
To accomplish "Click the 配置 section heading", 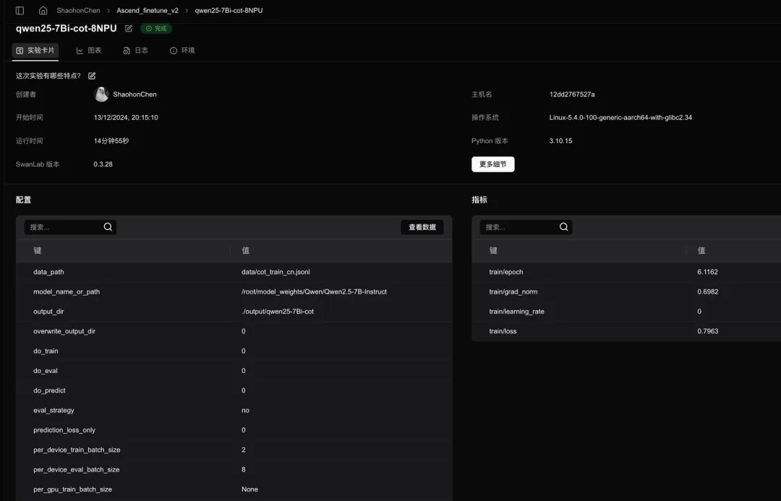I will click(23, 200).
